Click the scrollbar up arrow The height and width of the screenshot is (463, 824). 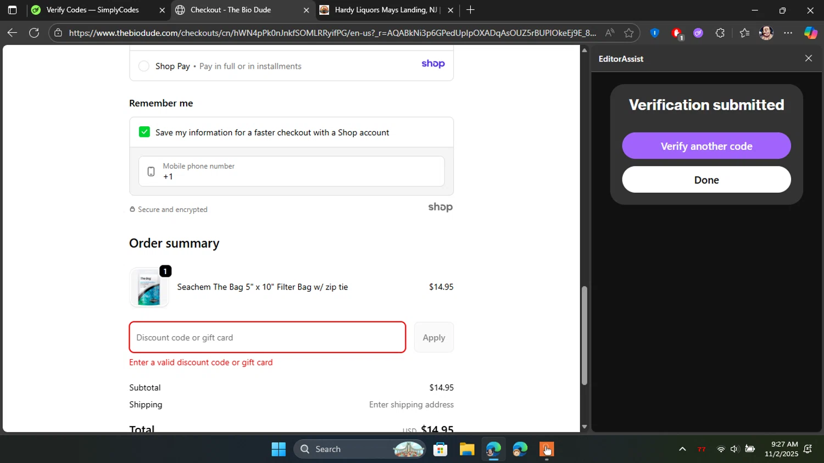(x=584, y=50)
